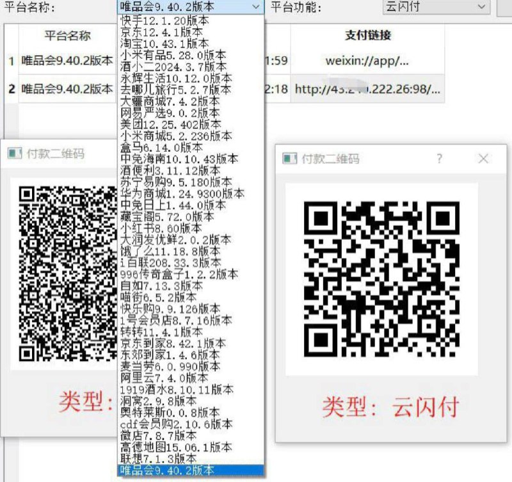Viewport: 512px width, 482px height.
Task: Pick 华为商城1.24.9300版本 option
Action: pos(190,193)
